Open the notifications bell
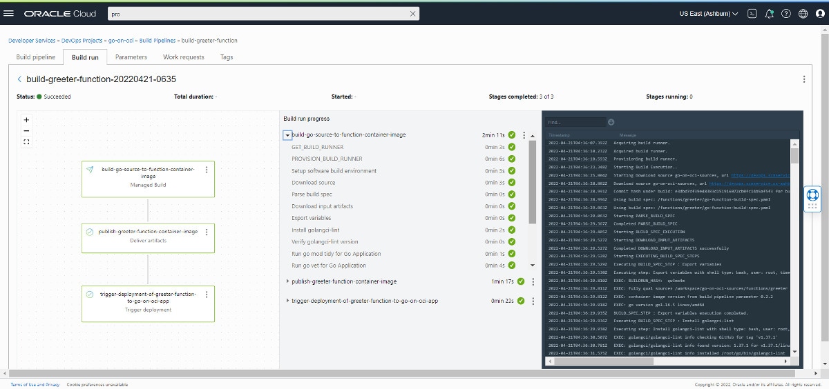This screenshot has height=389, width=829. [769, 13]
